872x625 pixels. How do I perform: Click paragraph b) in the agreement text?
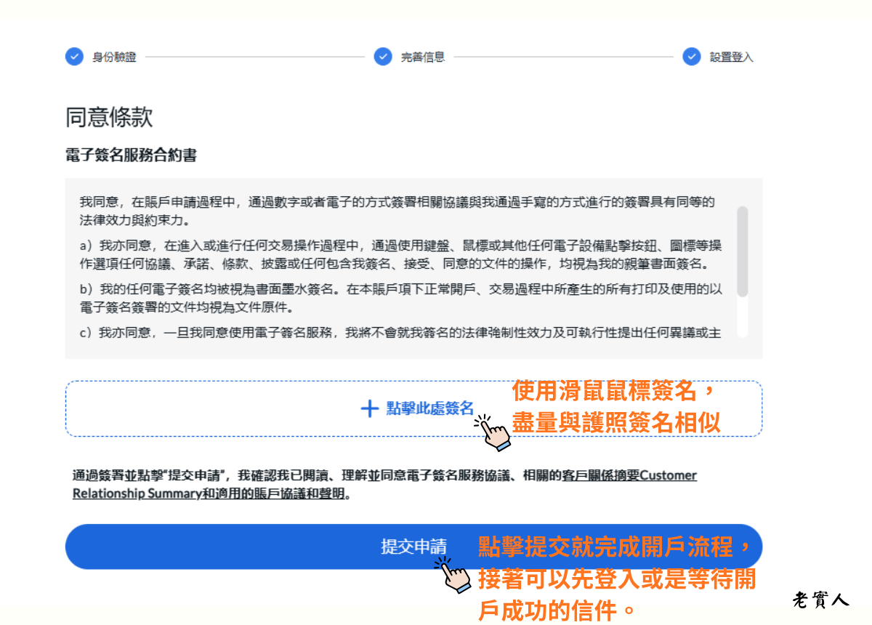[x=400, y=298]
